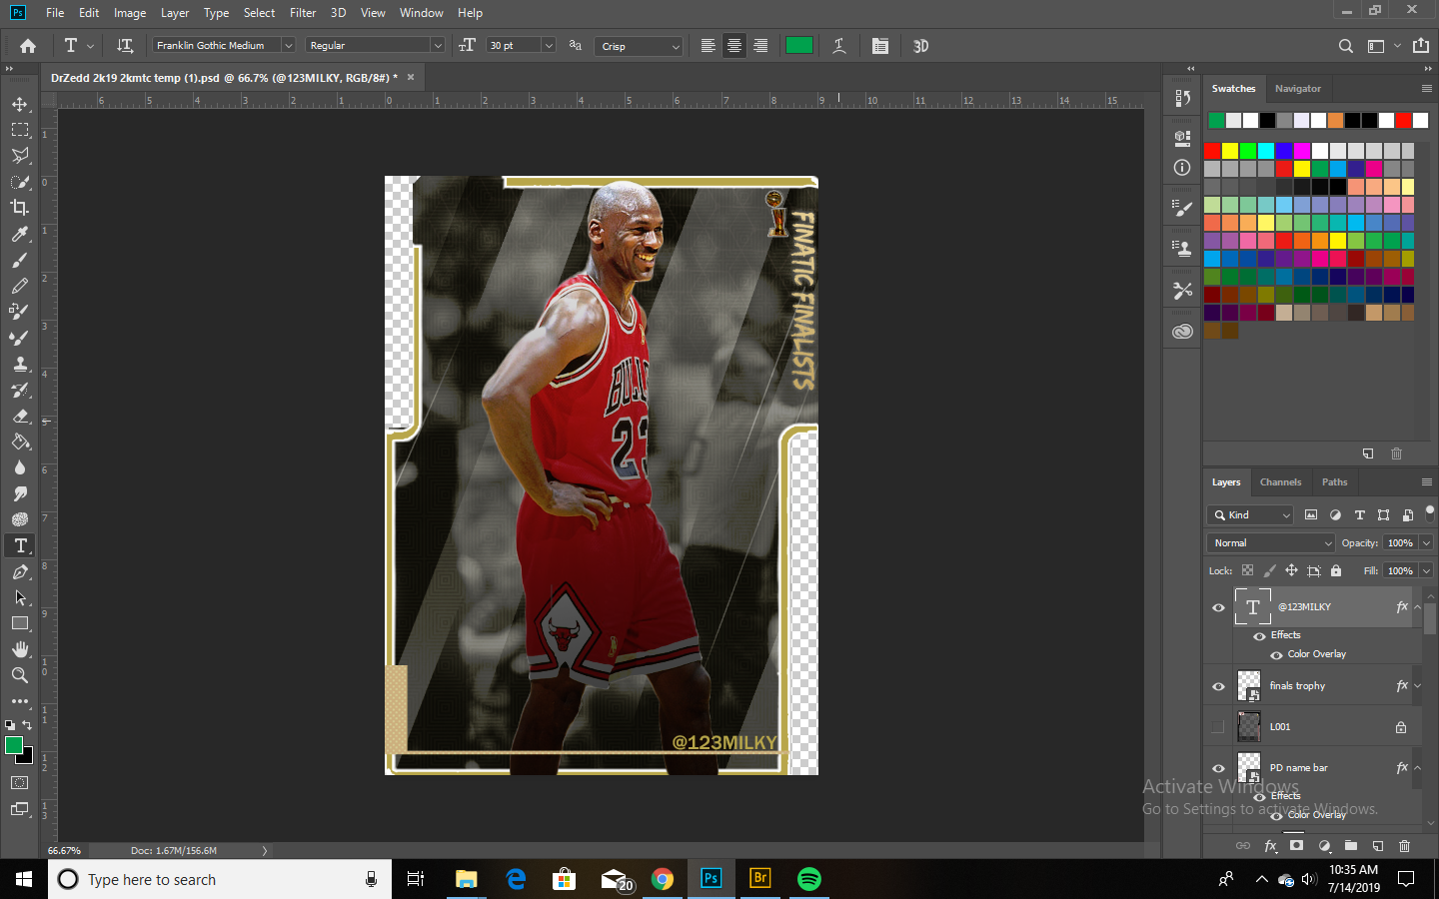The image size is (1439, 899).
Task: Open Spotify from the taskbar
Action: pyautogui.click(x=809, y=879)
